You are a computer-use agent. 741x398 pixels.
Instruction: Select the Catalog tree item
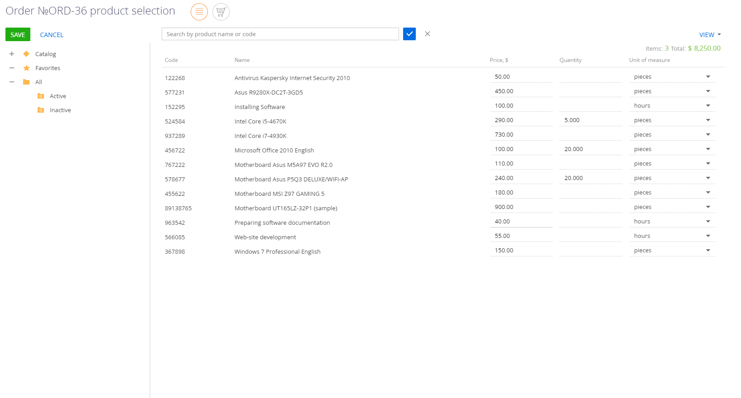point(46,54)
